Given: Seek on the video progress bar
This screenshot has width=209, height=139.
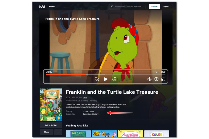Looking at the screenshot, I should point(106,74).
